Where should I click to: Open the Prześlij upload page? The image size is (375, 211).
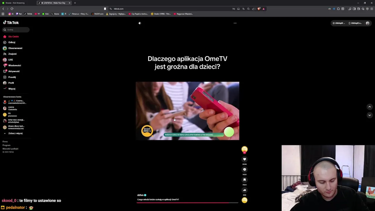10,77
